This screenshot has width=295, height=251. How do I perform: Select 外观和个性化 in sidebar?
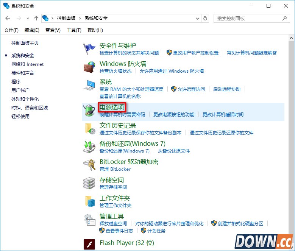25,99
